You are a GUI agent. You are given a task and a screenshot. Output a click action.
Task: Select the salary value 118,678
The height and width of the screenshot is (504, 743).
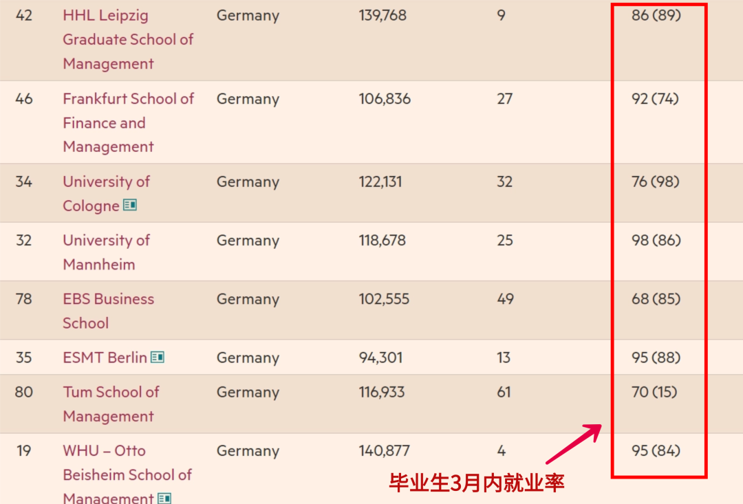pos(382,240)
